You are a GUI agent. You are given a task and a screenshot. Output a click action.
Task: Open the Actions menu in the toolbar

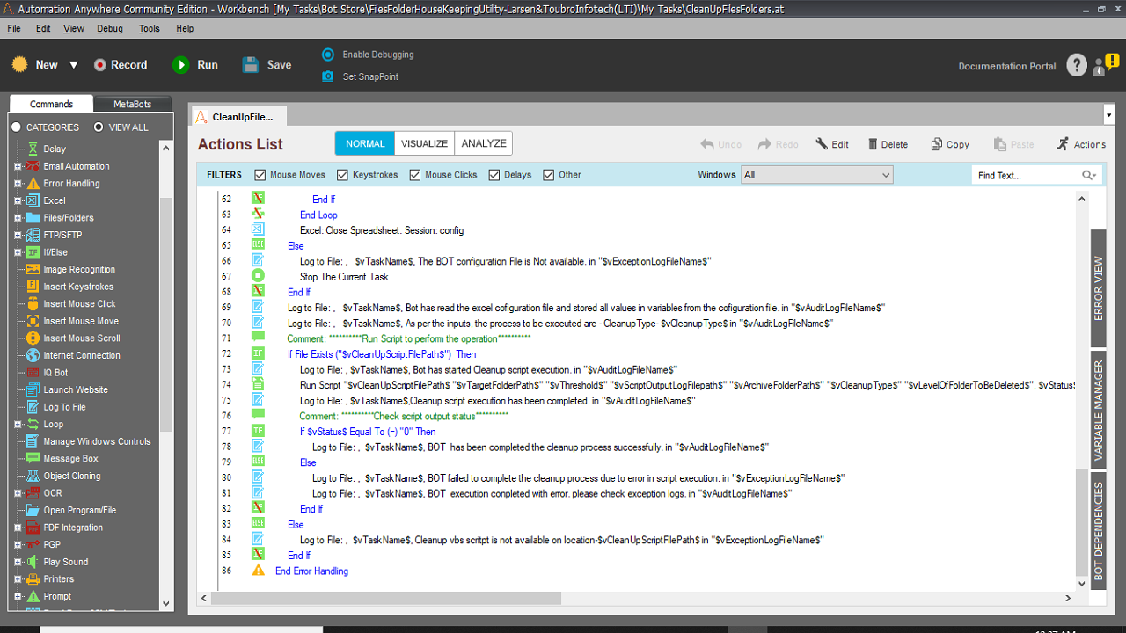[x=1081, y=144]
